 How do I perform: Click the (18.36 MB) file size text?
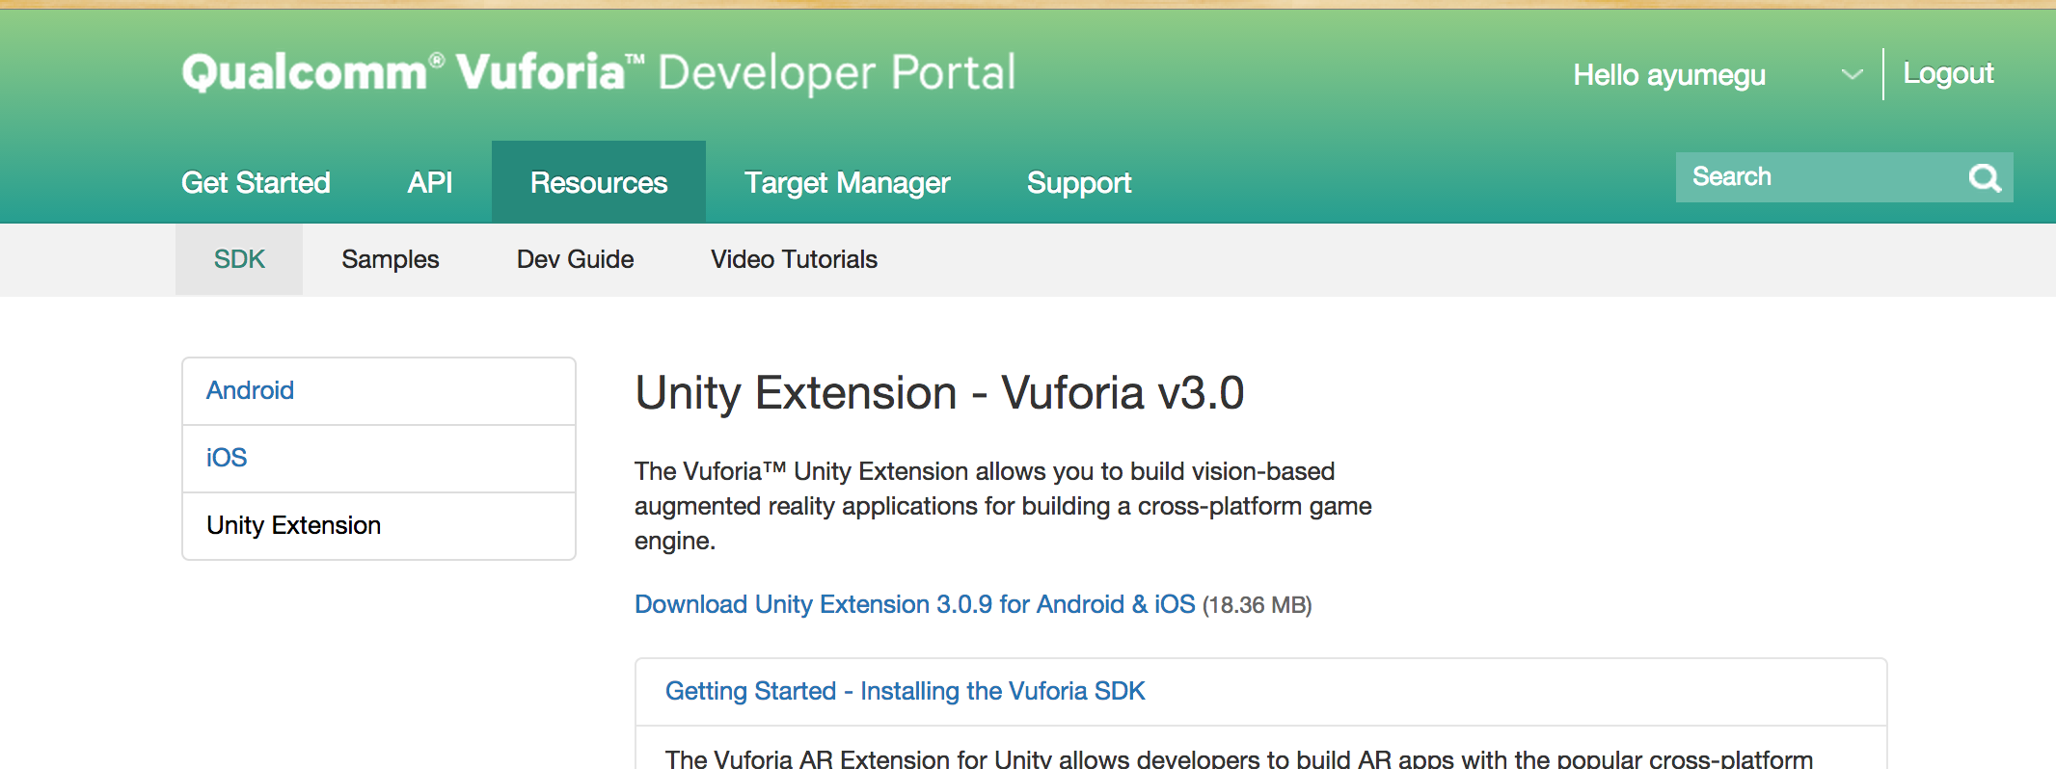tap(1257, 605)
